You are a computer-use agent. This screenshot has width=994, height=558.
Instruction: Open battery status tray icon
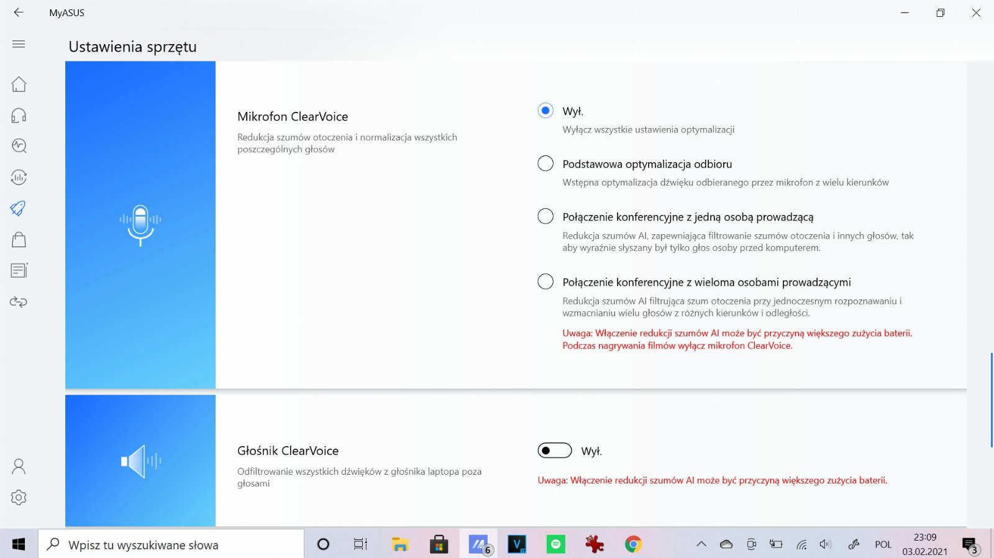click(776, 544)
